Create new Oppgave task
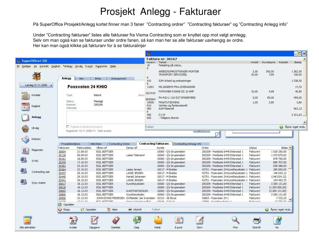Image resolution: width=319 pixels, height=239 pixels. 94,220
